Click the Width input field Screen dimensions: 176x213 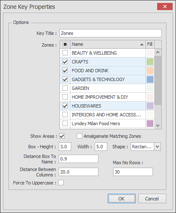101,147
